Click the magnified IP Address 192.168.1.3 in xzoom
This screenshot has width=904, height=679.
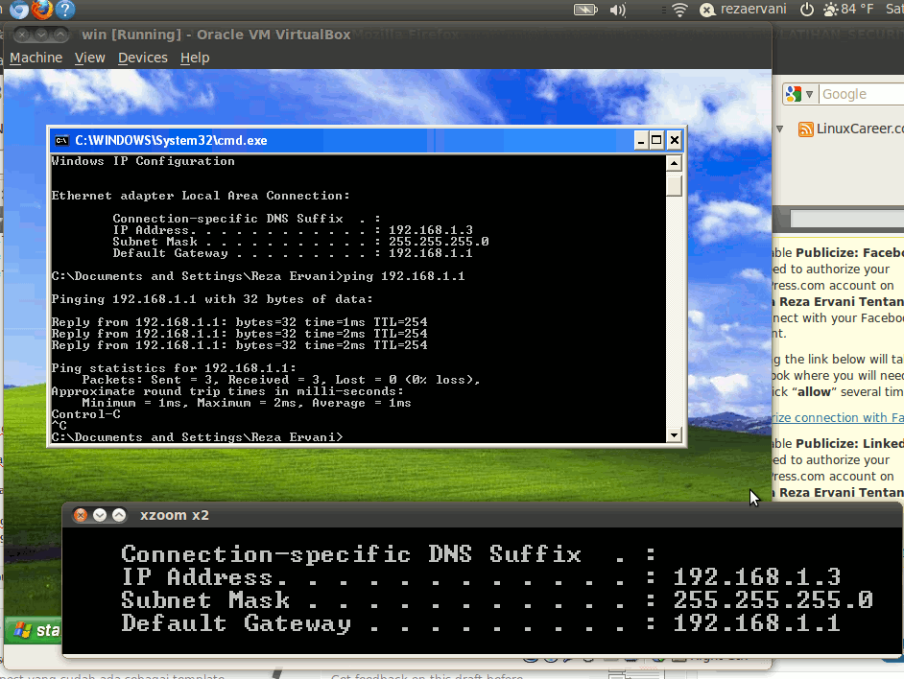(756, 577)
